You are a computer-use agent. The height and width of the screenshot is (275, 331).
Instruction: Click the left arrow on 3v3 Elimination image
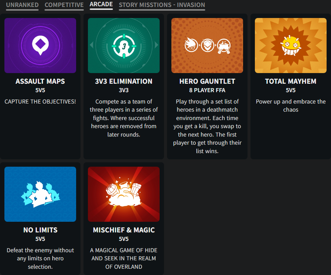tap(92, 45)
